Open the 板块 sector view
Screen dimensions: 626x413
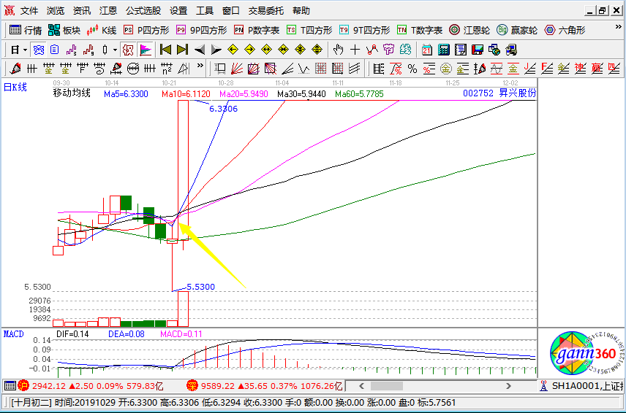coord(64,30)
